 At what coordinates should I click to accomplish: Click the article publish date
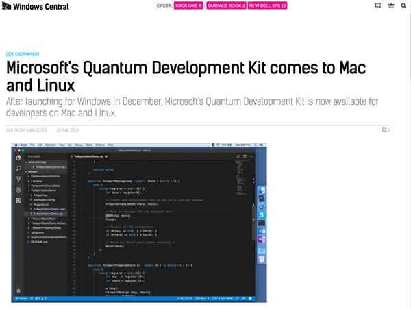pos(67,130)
